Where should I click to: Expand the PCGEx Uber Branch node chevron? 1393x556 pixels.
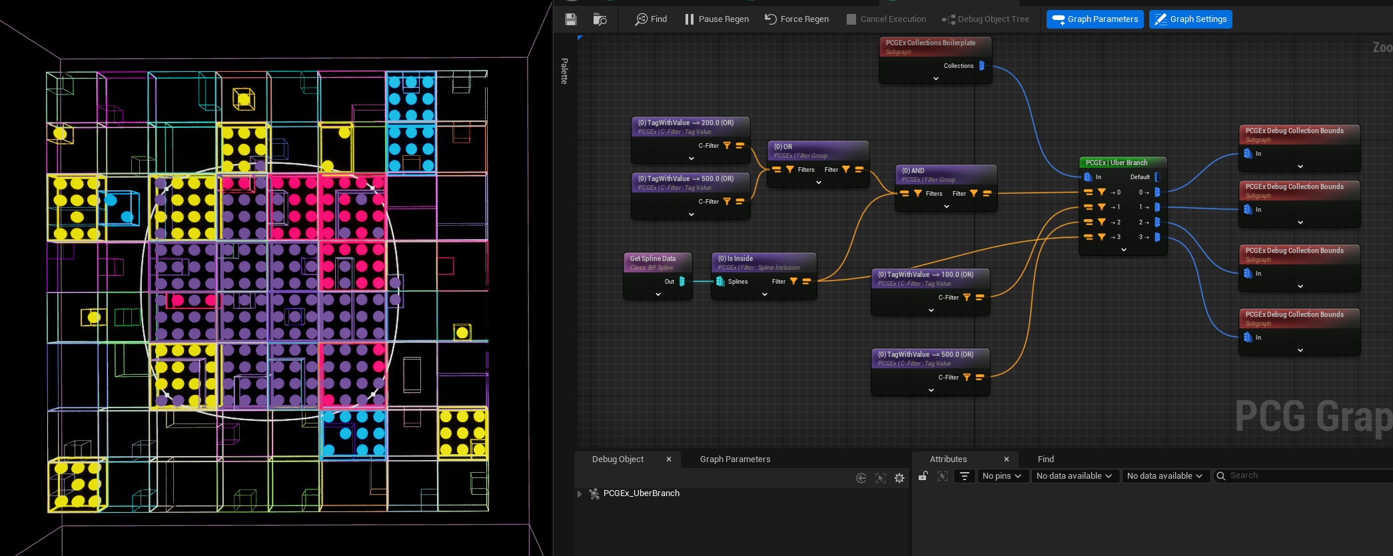(x=1124, y=250)
